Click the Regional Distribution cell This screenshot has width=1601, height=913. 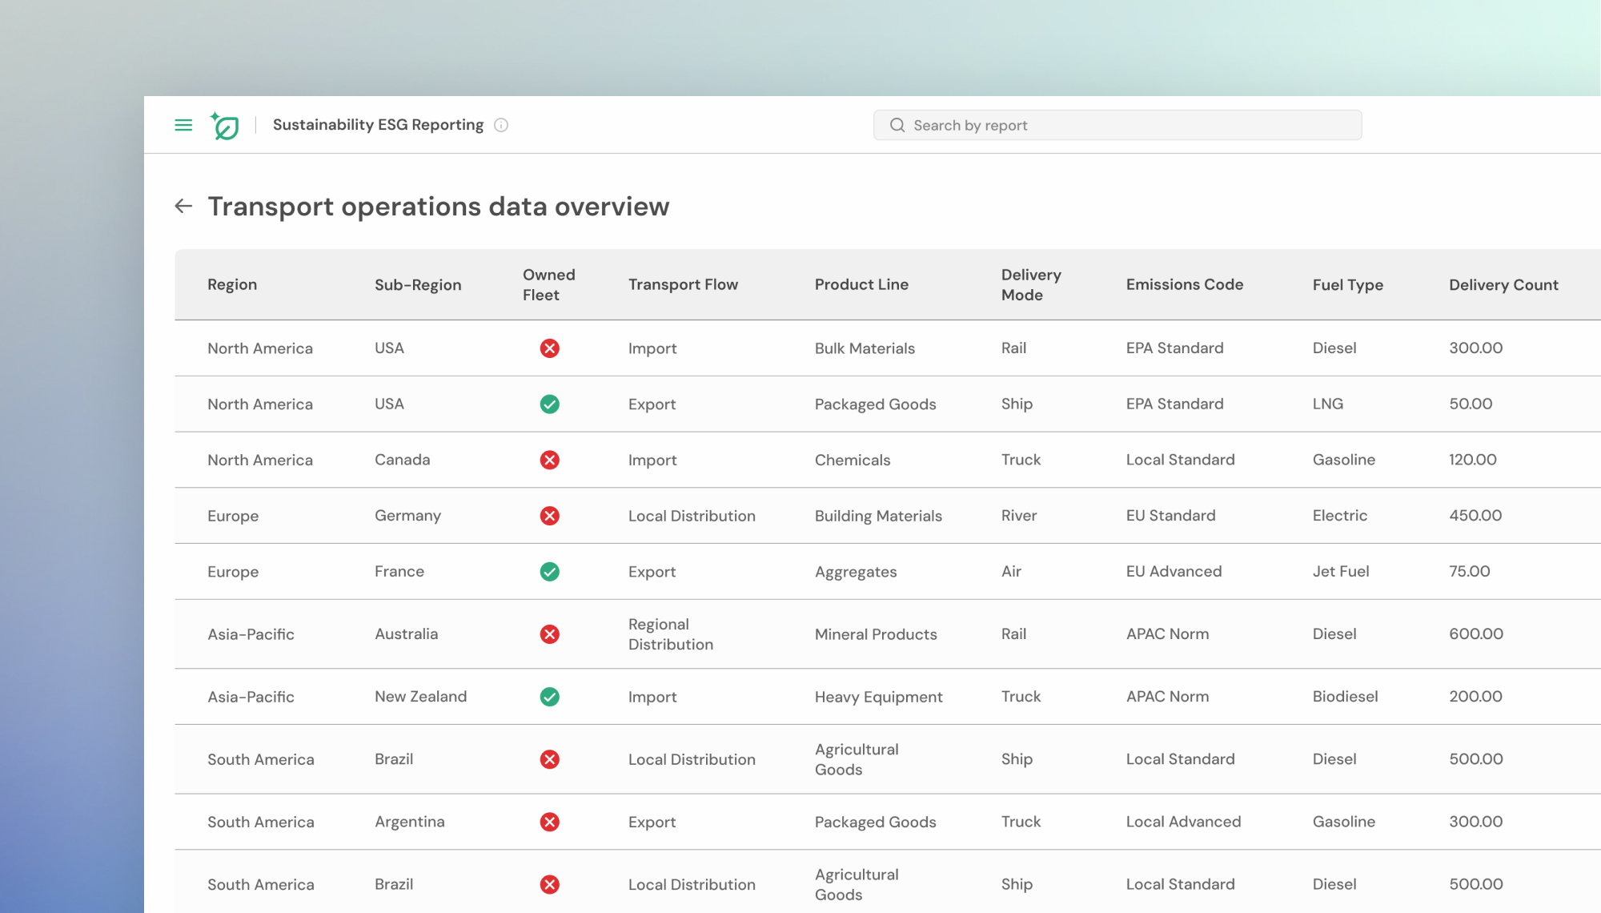click(x=671, y=634)
